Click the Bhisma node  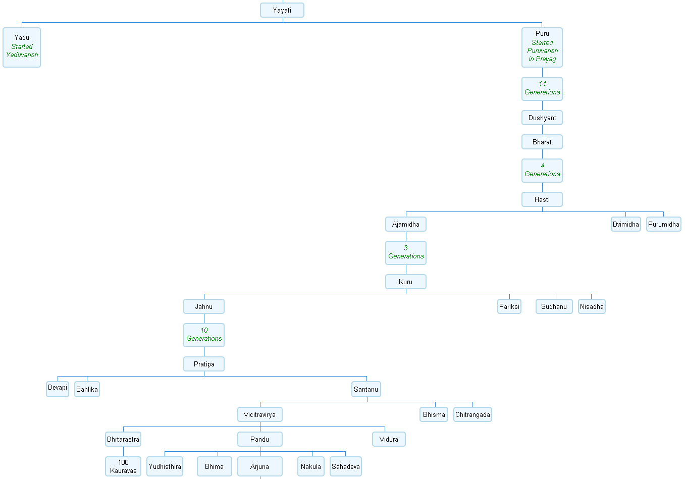click(x=433, y=414)
